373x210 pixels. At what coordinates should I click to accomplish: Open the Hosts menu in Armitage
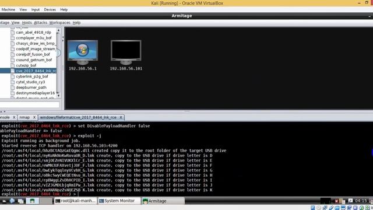click(x=27, y=23)
